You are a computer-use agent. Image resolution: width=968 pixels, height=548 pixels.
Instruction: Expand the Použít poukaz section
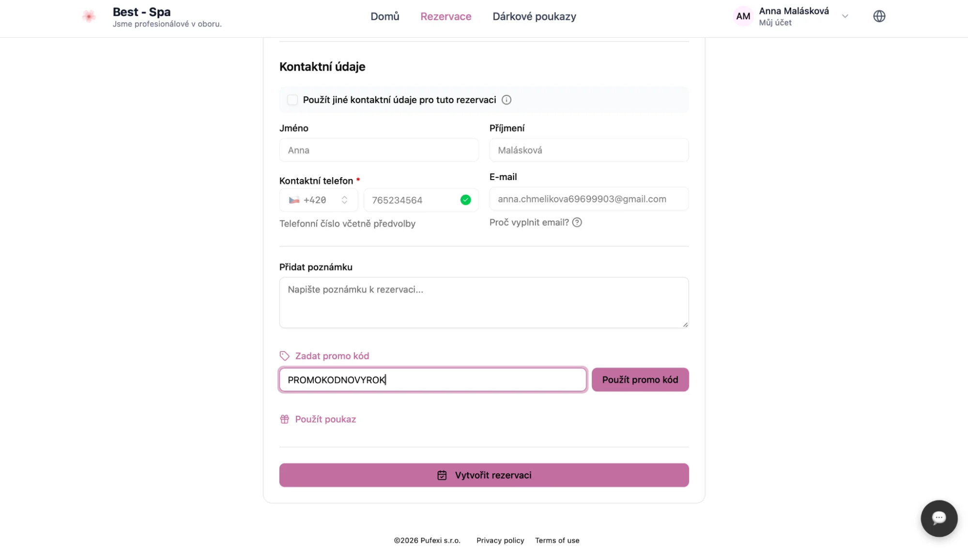[x=325, y=419]
